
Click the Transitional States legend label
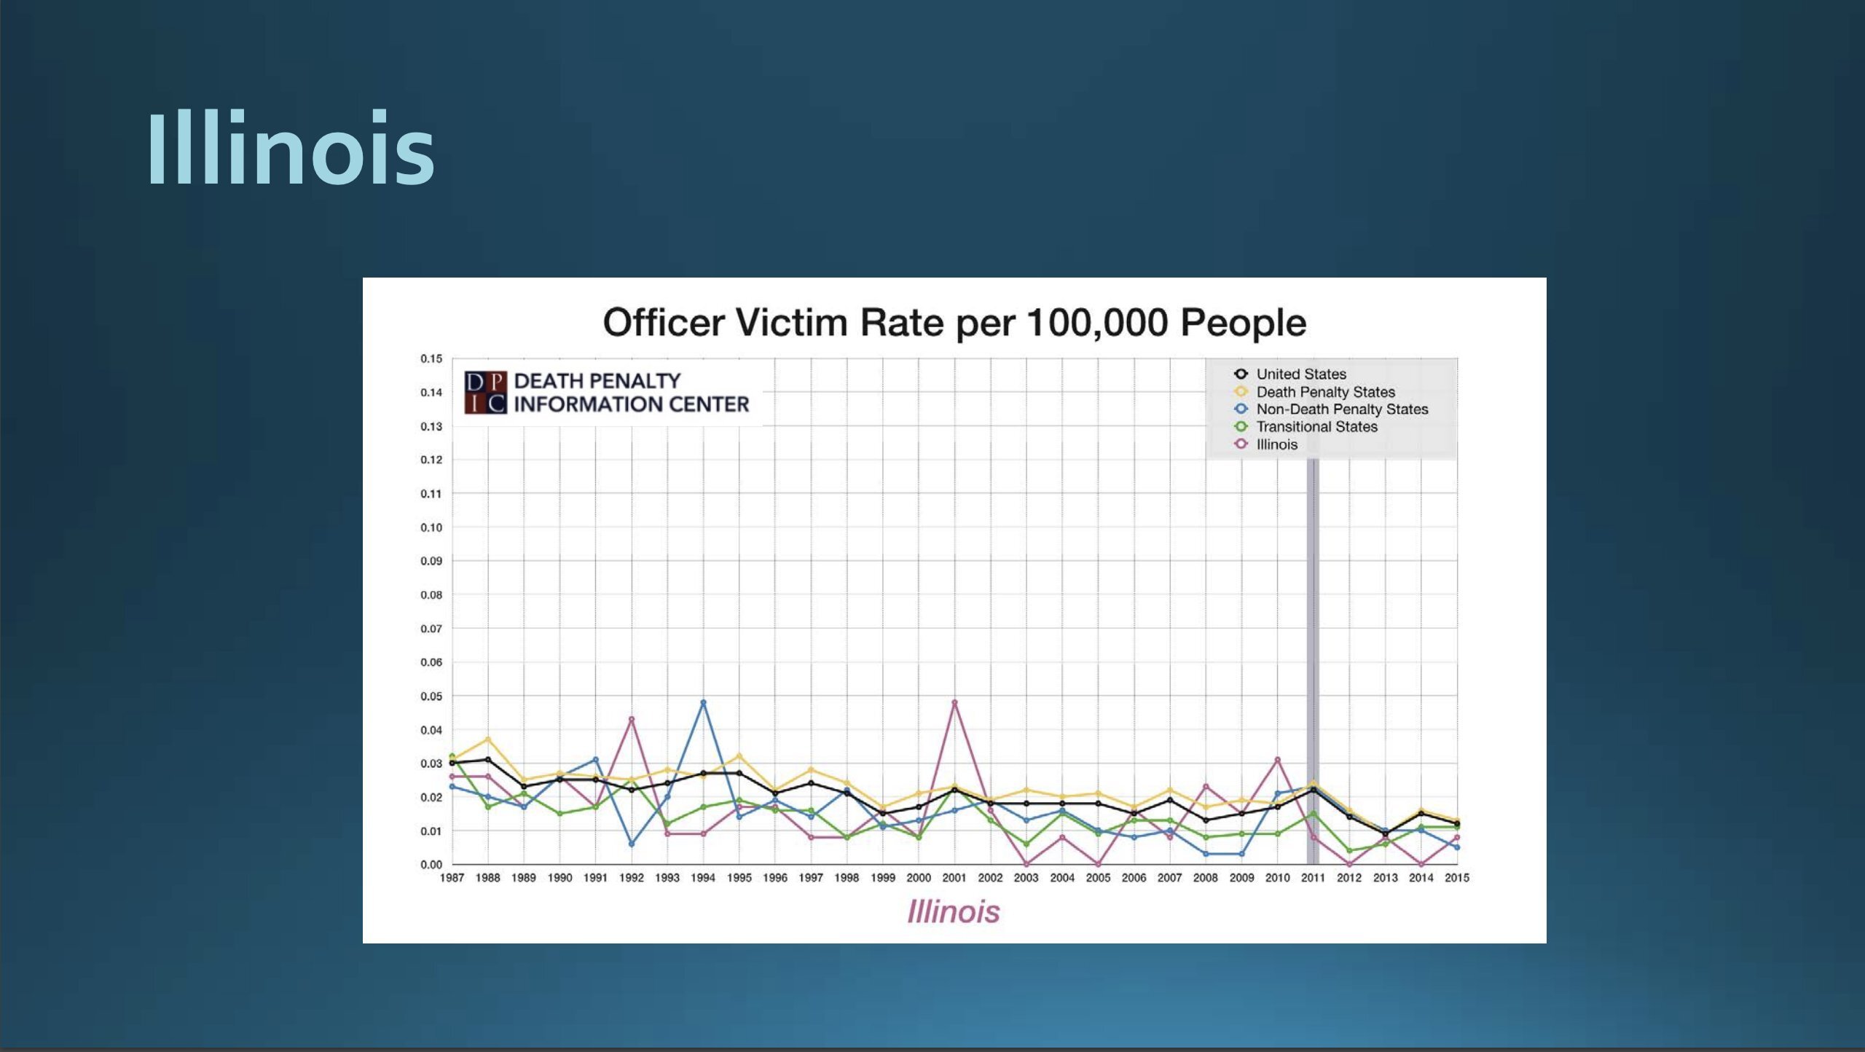tap(1316, 426)
